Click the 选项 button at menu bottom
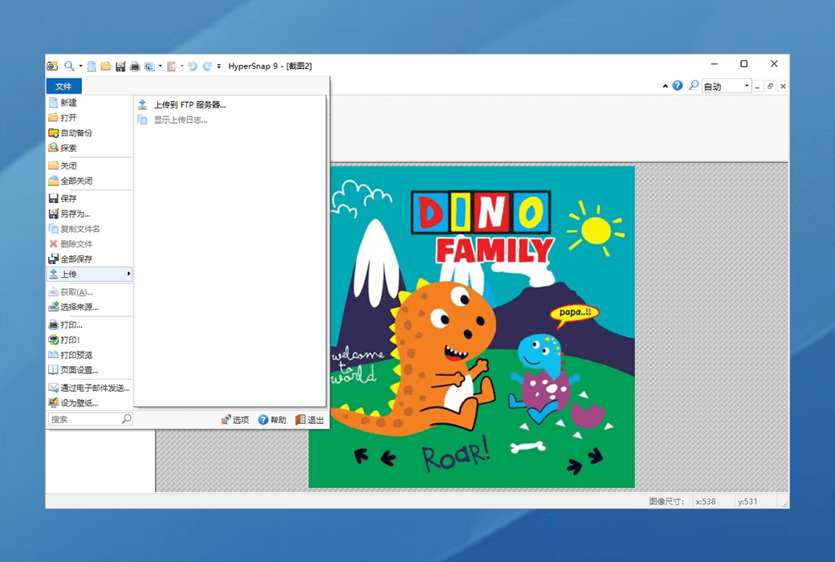The height and width of the screenshot is (562, 835). point(235,420)
